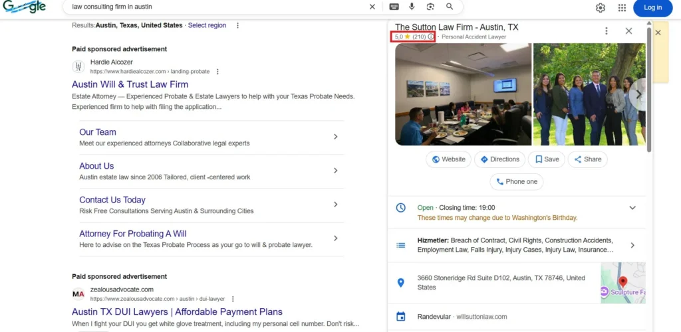Viewport: 681px width, 332px height.
Task: Show rating info icon beside 210 reviews
Action: [430, 37]
